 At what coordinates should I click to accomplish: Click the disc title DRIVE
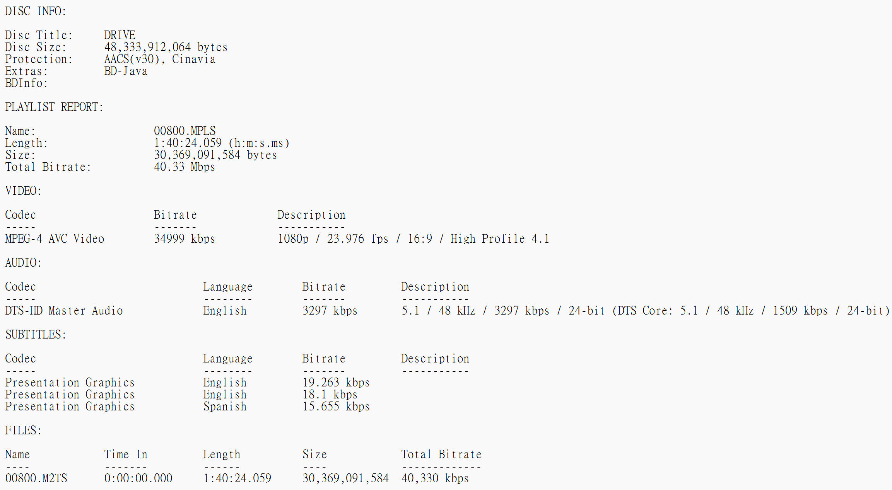point(120,35)
